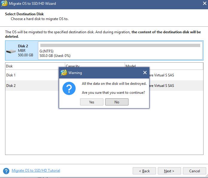Proceed with the Next button
Viewport: 208px width, 178px height.
click(x=169, y=171)
